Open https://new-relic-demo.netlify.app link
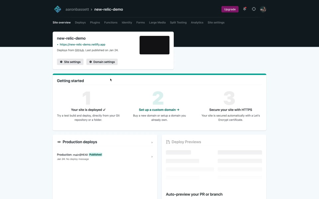This screenshot has width=319, height=199. (82, 44)
